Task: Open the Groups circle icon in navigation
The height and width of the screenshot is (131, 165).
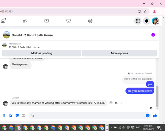Action: click(x=90, y=21)
